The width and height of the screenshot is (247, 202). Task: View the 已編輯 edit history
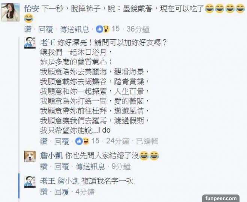(x=147, y=141)
